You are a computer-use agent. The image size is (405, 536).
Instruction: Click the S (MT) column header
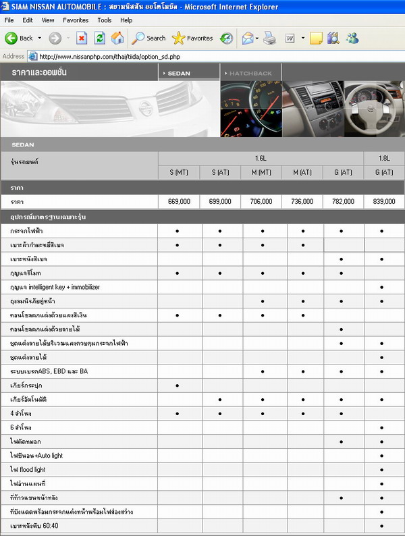pyautogui.click(x=179, y=172)
